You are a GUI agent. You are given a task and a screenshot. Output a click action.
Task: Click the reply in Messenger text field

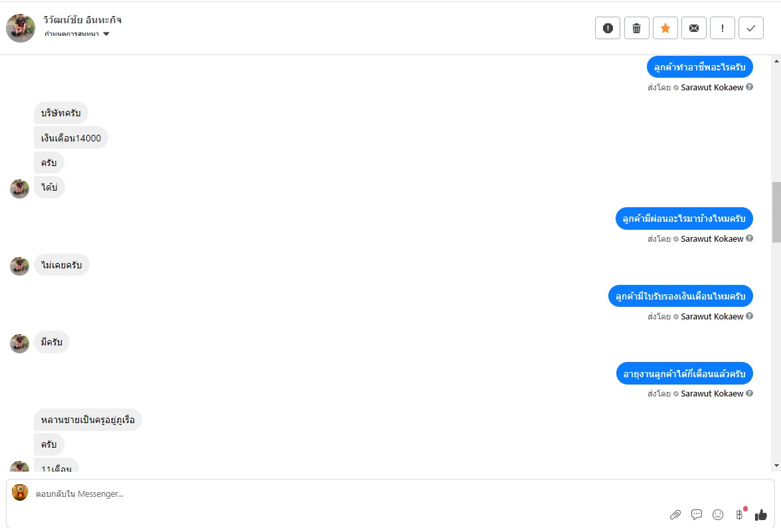pos(332,493)
